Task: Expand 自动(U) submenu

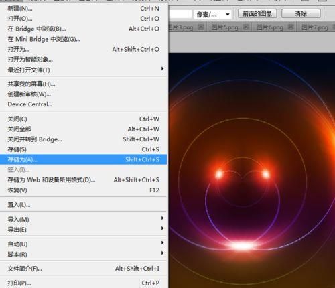Action: point(83,244)
